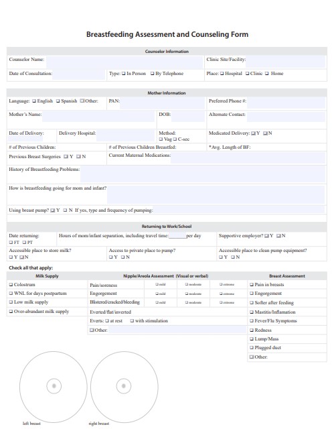Check the Colostrum milk supply box
336x437 pixels.
pyautogui.click(x=11, y=285)
